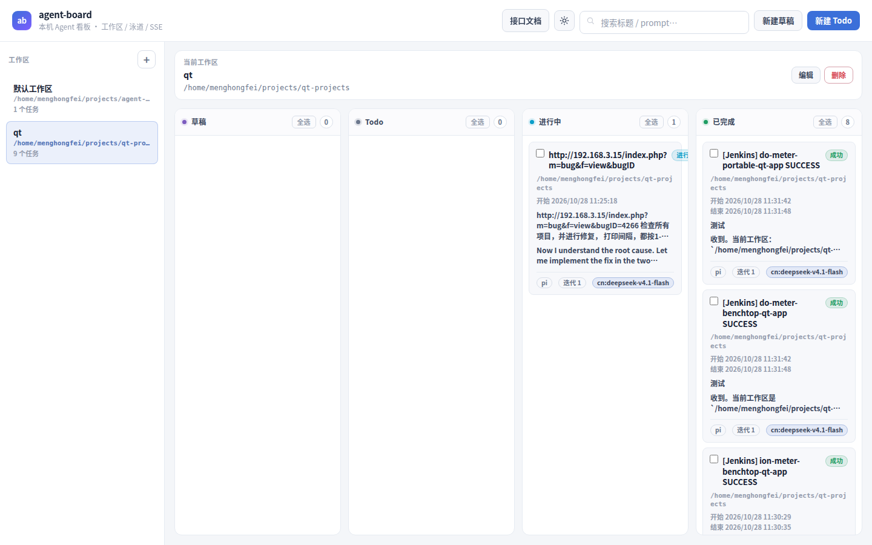Click the pi tag on do-meter-portable card
This screenshot has height=545, width=872.
[718, 272]
